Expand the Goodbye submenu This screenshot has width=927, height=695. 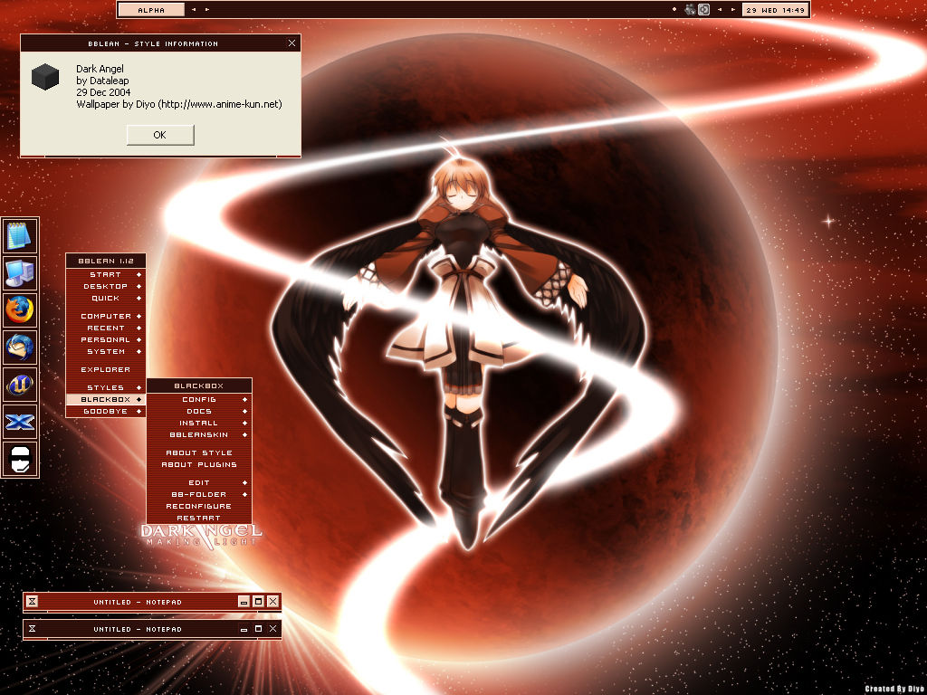click(x=105, y=412)
